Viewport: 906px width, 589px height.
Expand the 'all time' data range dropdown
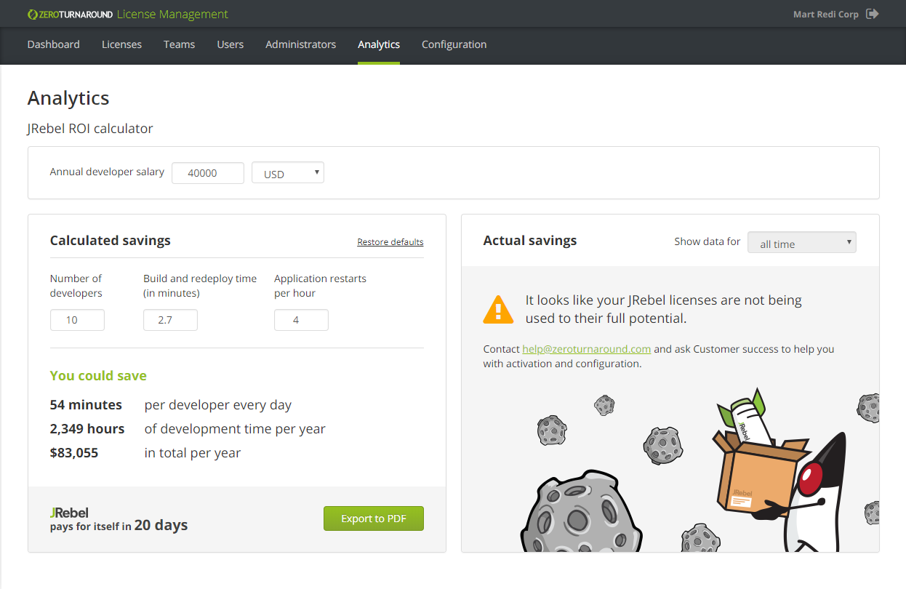click(x=802, y=242)
